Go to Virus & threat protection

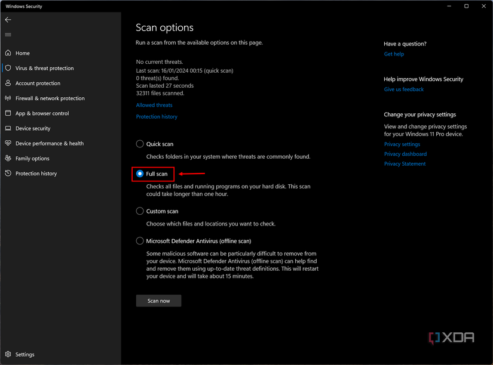point(45,68)
